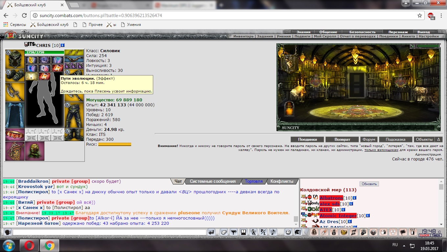The height and width of the screenshot is (252, 447).
Task: Click player name ATEX in list
Action: coord(325,210)
